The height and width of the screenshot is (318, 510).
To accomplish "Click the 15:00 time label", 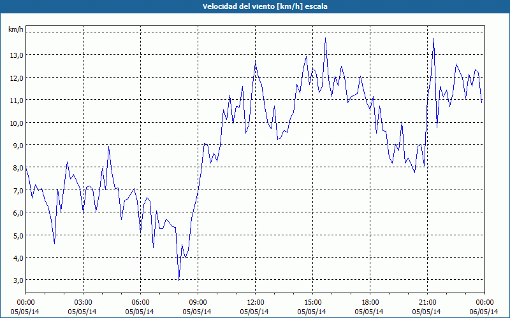I will point(312,303).
